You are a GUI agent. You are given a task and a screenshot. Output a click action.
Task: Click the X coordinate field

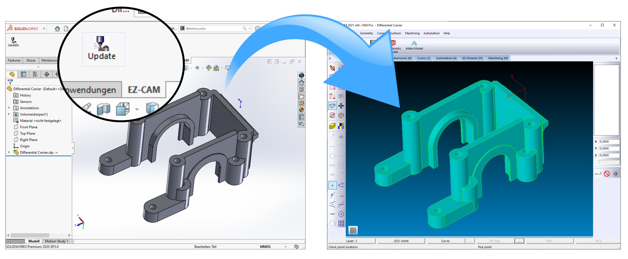click(x=609, y=142)
